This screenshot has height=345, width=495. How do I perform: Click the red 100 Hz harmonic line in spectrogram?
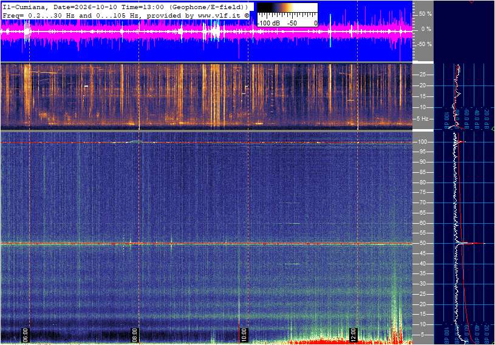click(x=206, y=142)
